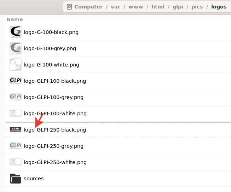
Task: Click the Computer drive icon in path bar
Action: pyautogui.click(x=69, y=7)
